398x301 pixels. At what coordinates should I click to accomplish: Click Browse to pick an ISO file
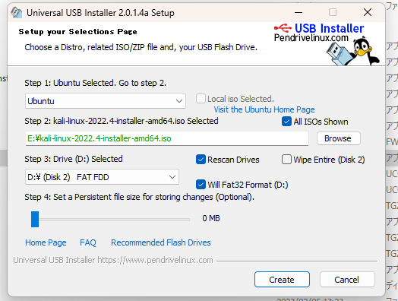(338, 138)
